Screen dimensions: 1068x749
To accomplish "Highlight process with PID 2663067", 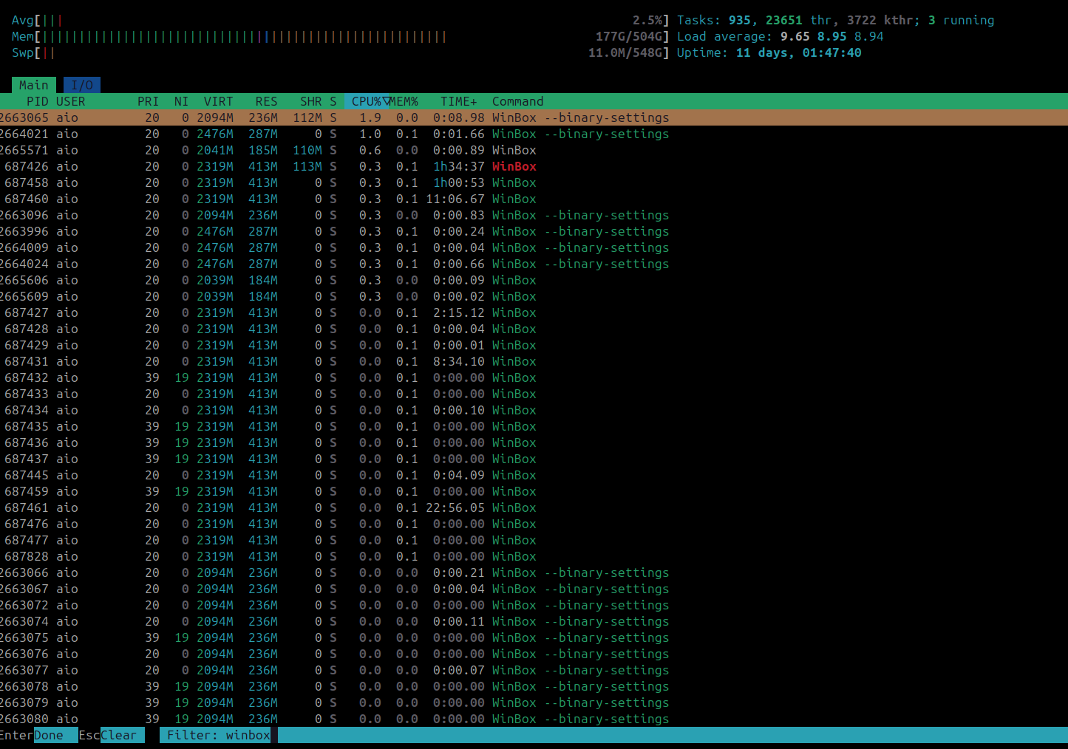I will tap(534, 589).
